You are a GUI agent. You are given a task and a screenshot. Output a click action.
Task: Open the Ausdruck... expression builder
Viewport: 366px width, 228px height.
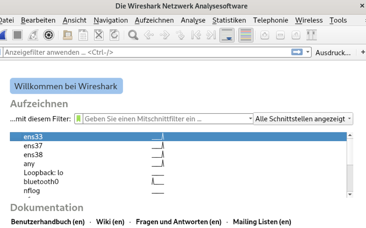(333, 53)
